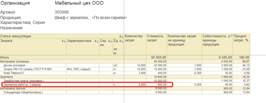Click the 3,000 quantity cell
The width and height of the screenshot is (266, 103).
coord(135,73)
